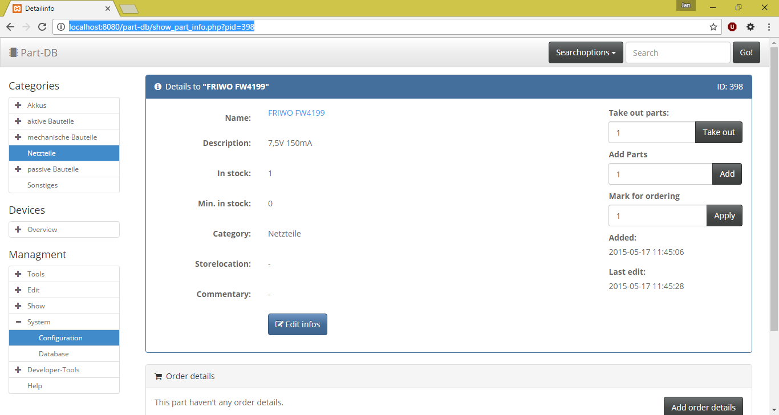Click the Added date 2015-05-17 11:45:06
Screen dimensions: 779x415
tap(646, 252)
